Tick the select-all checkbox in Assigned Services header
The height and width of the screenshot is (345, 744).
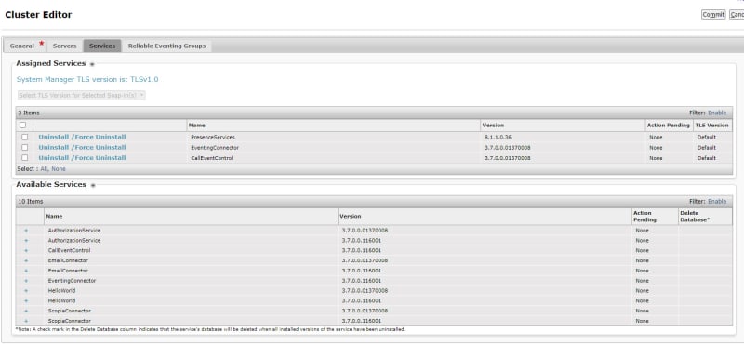pyautogui.click(x=22, y=126)
